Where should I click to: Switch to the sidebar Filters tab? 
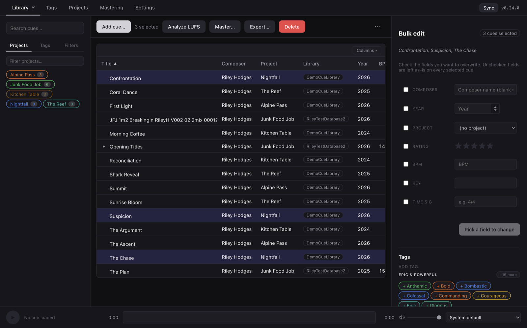click(x=71, y=45)
